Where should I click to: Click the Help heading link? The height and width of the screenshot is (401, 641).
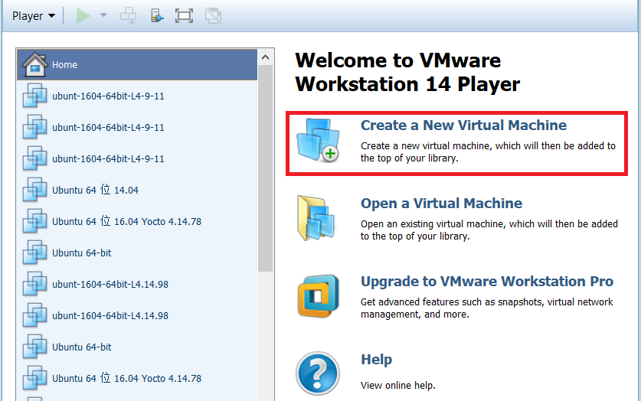point(377,360)
